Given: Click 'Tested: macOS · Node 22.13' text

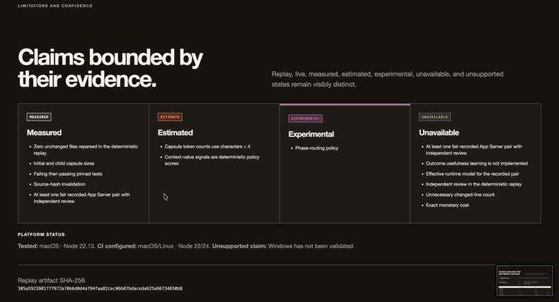Looking at the screenshot, I should click(57, 246).
